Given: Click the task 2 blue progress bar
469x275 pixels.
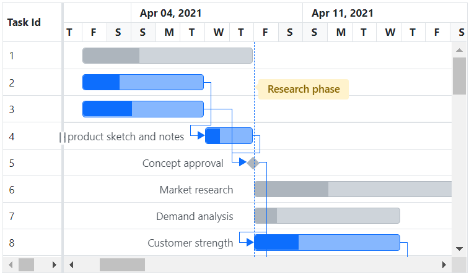Looking at the screenshot, I should 142,82.
